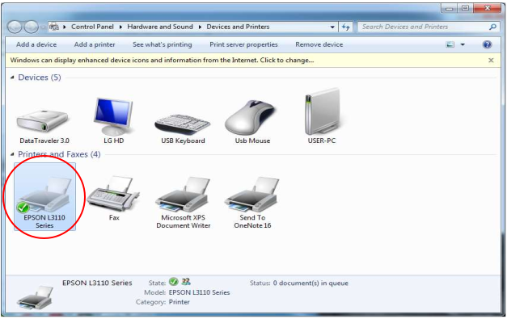Select the DataTraveler 3.0 drive icon

tap(44, 121)
